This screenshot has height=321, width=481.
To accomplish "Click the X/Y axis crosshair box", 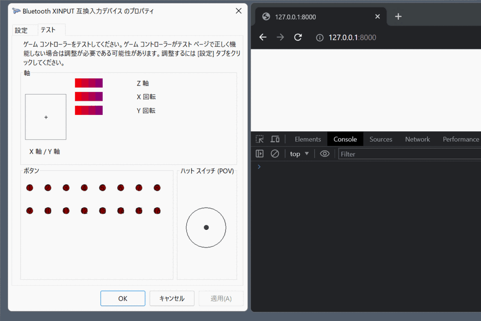I will click(x=46, y=117).
